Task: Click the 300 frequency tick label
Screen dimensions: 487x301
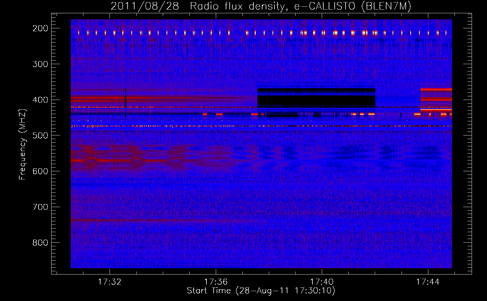Action: click(40, 64)
